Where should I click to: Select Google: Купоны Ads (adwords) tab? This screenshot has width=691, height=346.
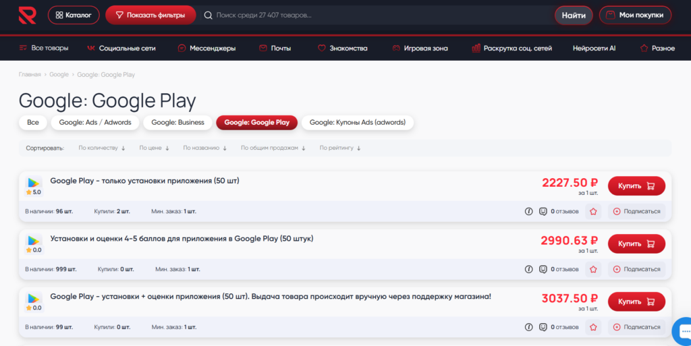(358, 122)
